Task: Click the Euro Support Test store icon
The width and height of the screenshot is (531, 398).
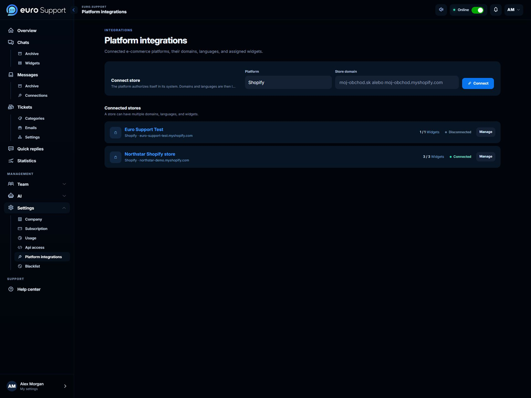Action: tap(115, 132)
